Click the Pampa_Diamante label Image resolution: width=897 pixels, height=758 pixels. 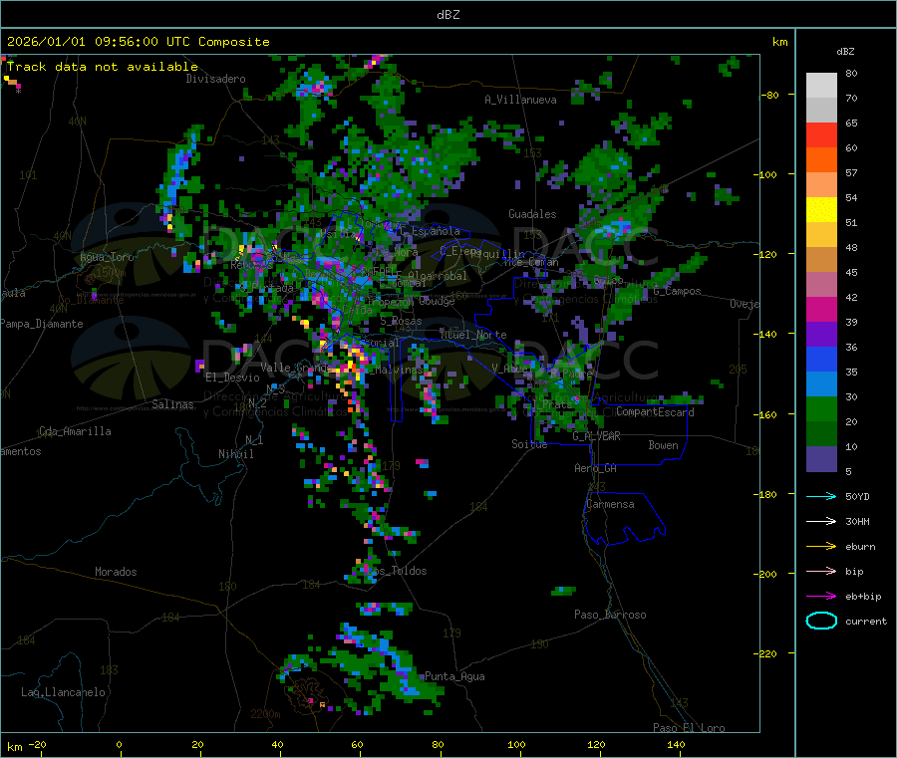point(42,324)
